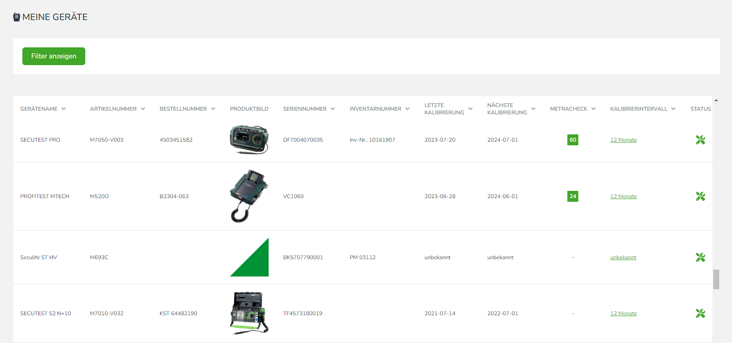Sort by Nächste Kalibrierung chevron
This screenshot has height=343, width=732.
[x=533, y=109]
